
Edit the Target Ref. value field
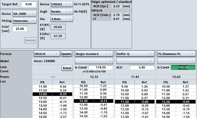click(x=29, y=4)
